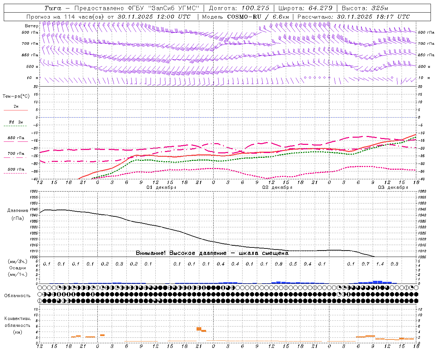Click the tallest orange convective cloud bar
The image size is (436, 349).
pos(199,329)
